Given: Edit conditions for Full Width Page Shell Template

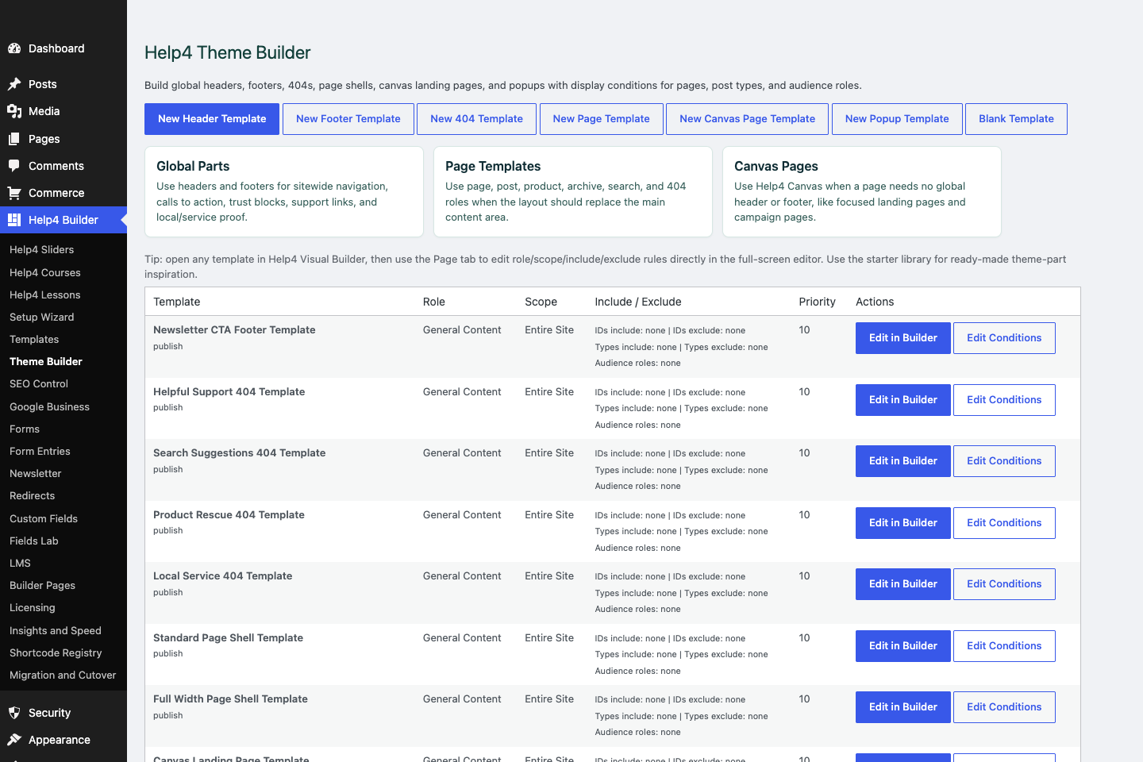Looking at the screenshot, I should pos(1004,707).
